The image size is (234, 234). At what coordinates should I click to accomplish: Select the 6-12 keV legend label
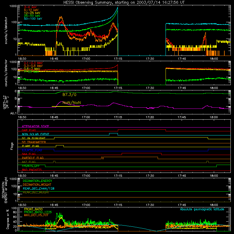[x=31, y=10]
